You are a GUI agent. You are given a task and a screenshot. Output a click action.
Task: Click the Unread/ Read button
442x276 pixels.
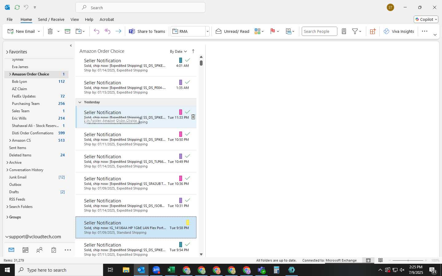click(x=232, y=31)
